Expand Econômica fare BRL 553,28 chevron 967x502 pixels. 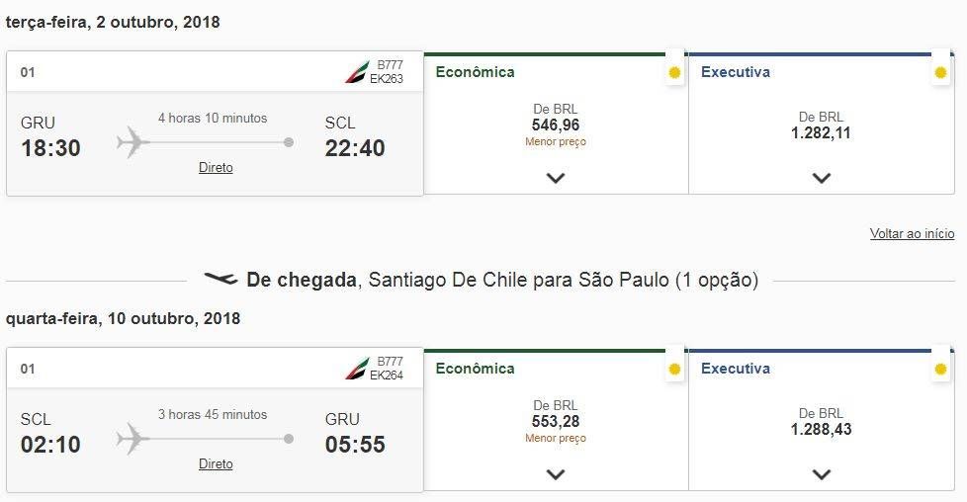(556, 475)
